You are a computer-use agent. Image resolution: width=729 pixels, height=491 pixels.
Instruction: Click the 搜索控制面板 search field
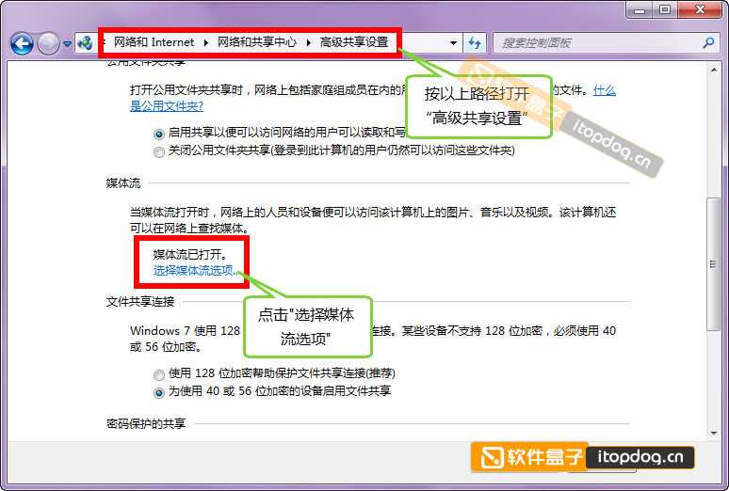click(598, 43)
